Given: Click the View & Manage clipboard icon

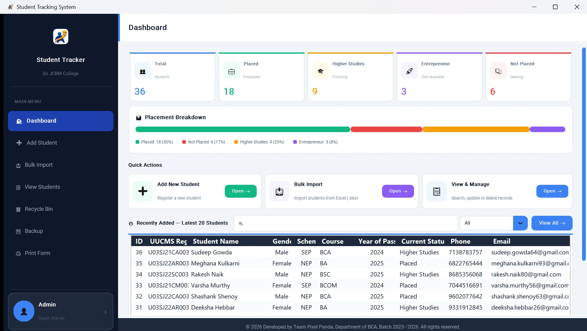Looking at the screenshot, I should click(x=437, y=191).
